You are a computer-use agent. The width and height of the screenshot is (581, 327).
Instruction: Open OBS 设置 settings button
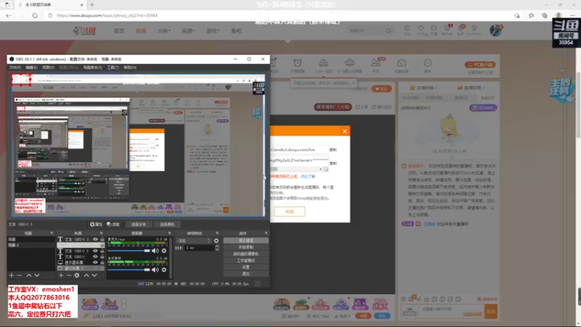click(246, 267)
